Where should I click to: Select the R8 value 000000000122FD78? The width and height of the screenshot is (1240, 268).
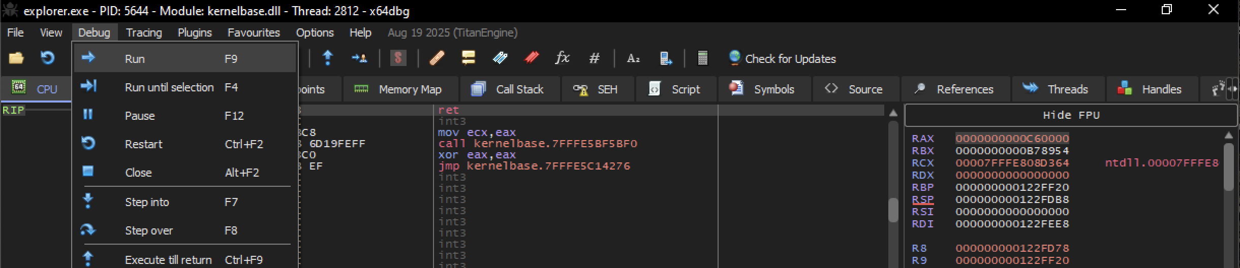[1012, 248]
